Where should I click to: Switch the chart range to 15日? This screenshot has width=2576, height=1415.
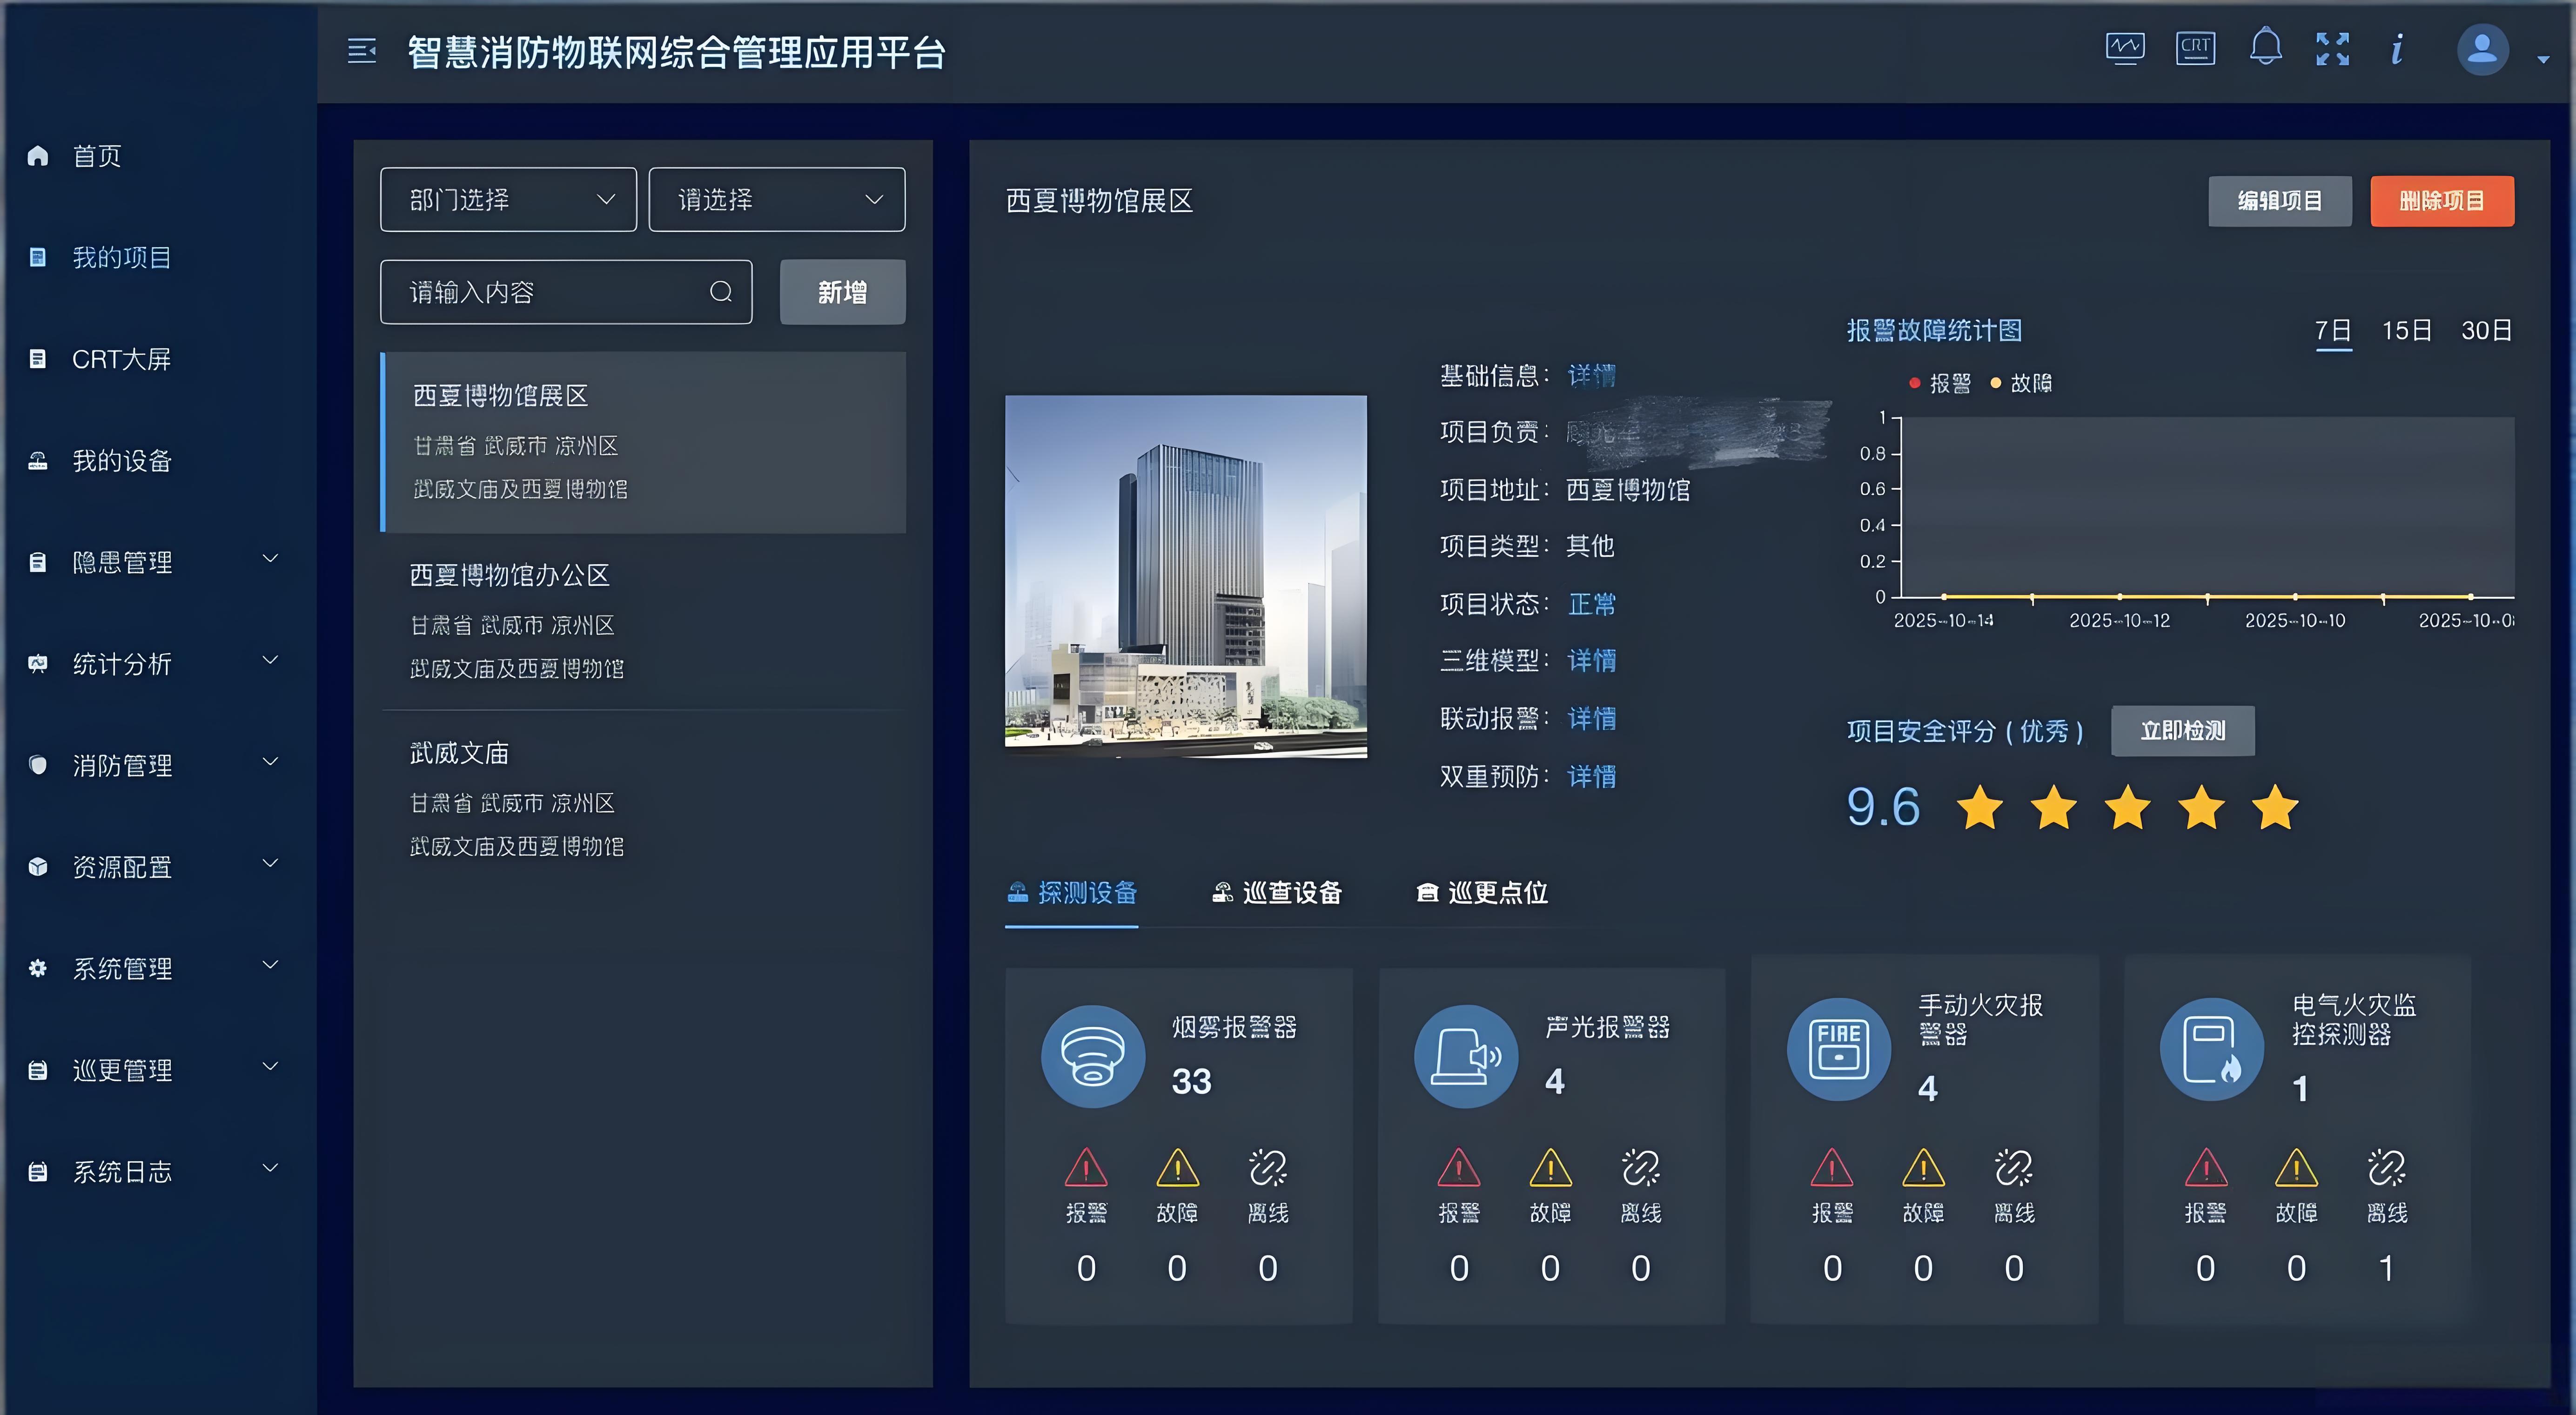coord(2406,331)
